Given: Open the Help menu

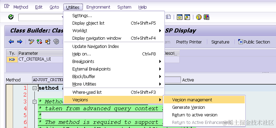Looking at the screenshot, I should 142,7.
